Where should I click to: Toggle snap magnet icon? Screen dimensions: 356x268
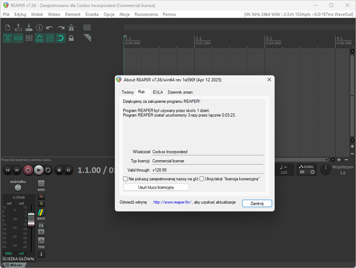coord(61,38)
